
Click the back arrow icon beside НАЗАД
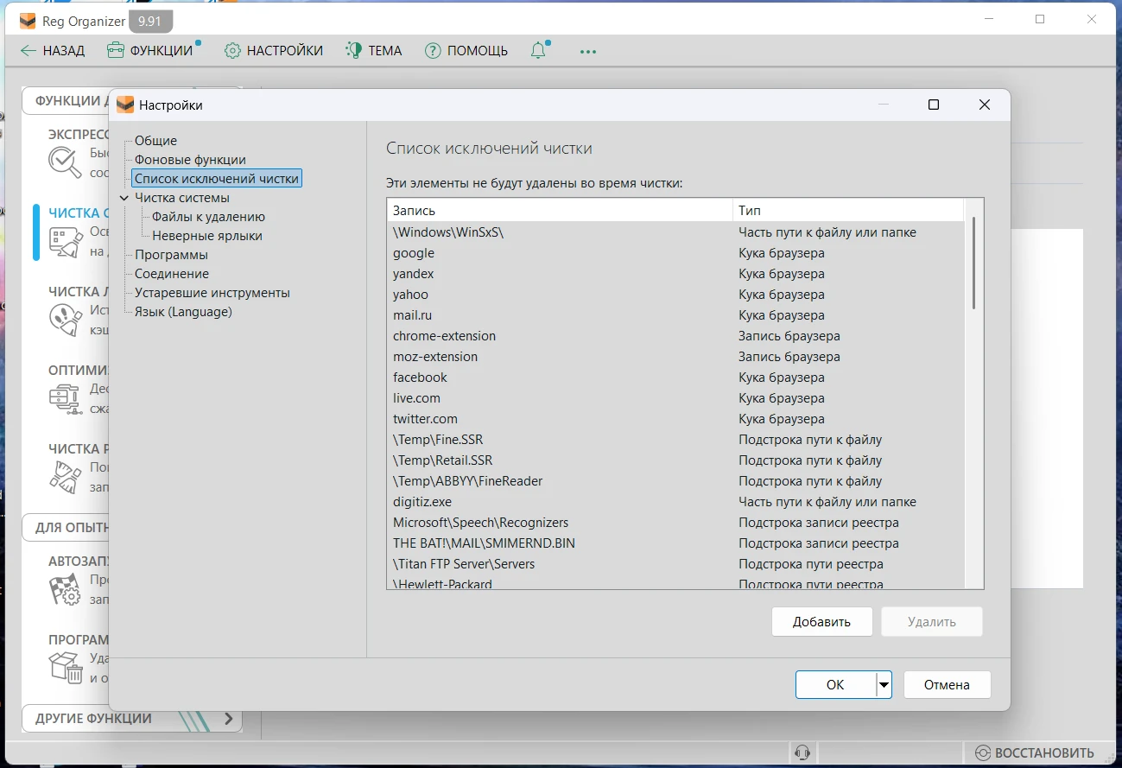[x=29, y=51]
